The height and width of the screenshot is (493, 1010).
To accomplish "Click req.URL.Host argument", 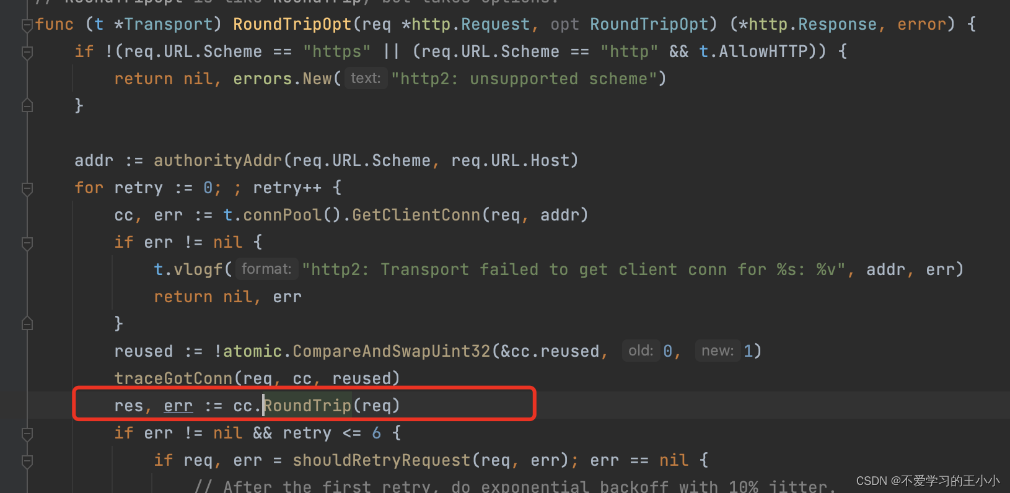I will pos(511,160).
